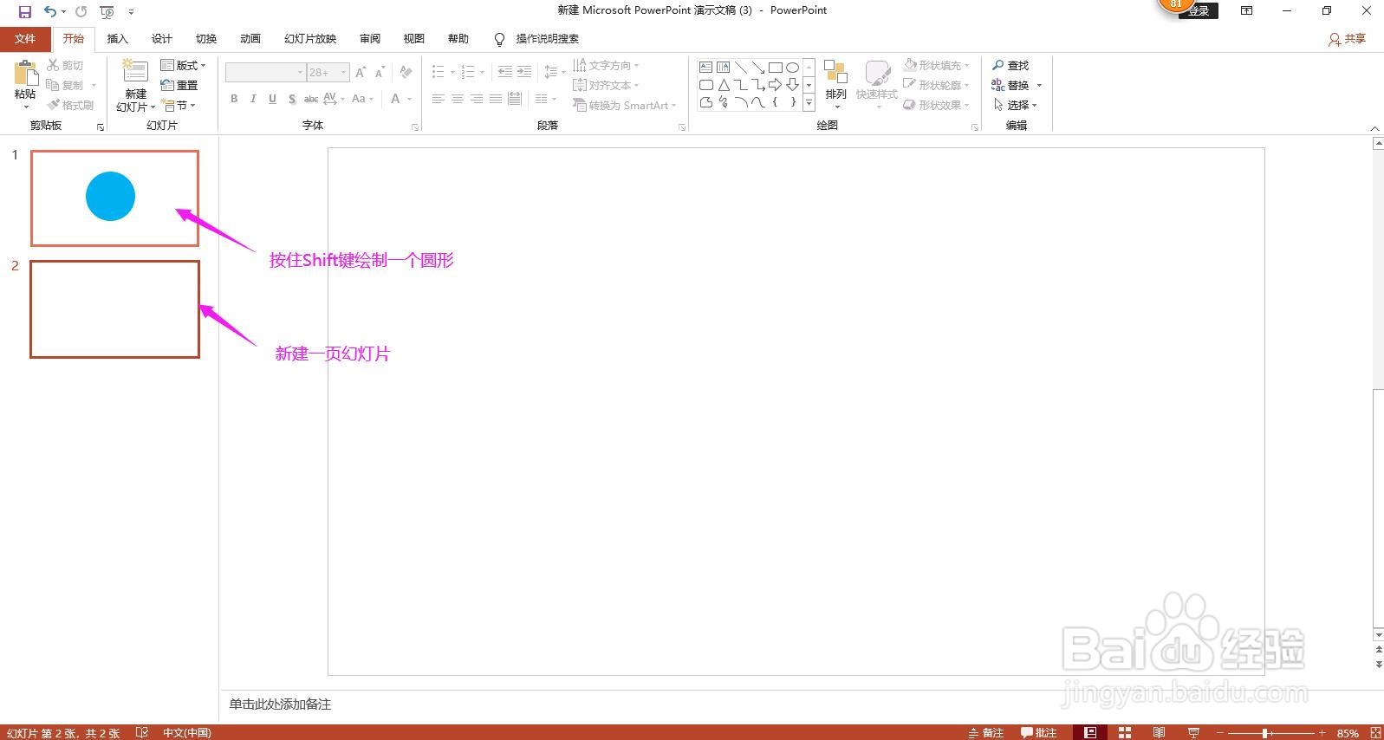Screen dimensions: 1384x740
Task: Select the Oval shape tool
Action: (792, 68)
